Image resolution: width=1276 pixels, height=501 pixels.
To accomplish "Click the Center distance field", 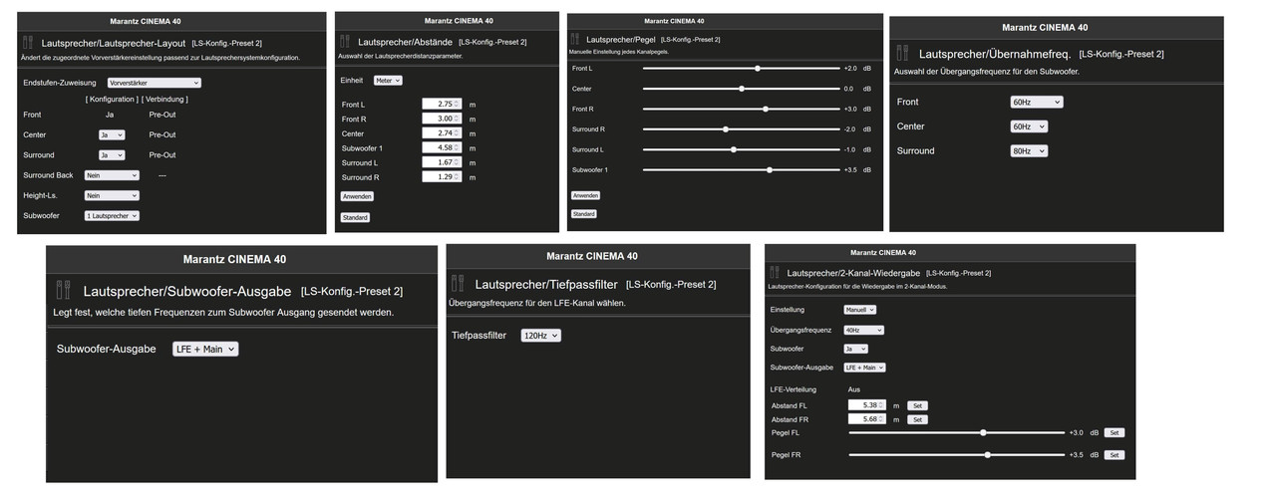I will pos(442,132).
